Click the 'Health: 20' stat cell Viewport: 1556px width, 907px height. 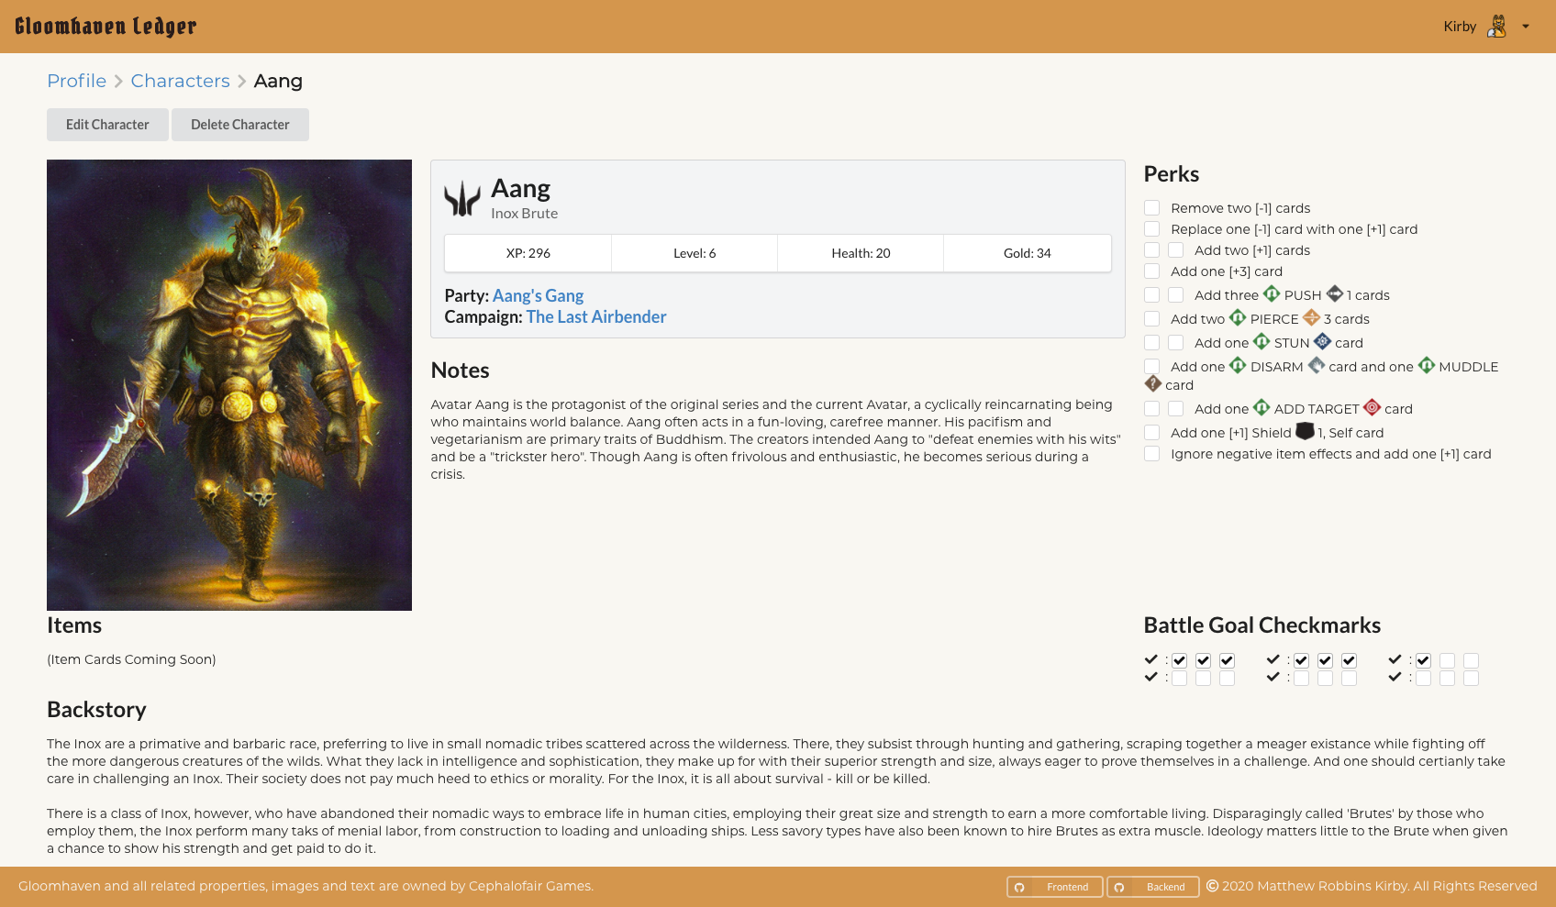click(861, 253)
